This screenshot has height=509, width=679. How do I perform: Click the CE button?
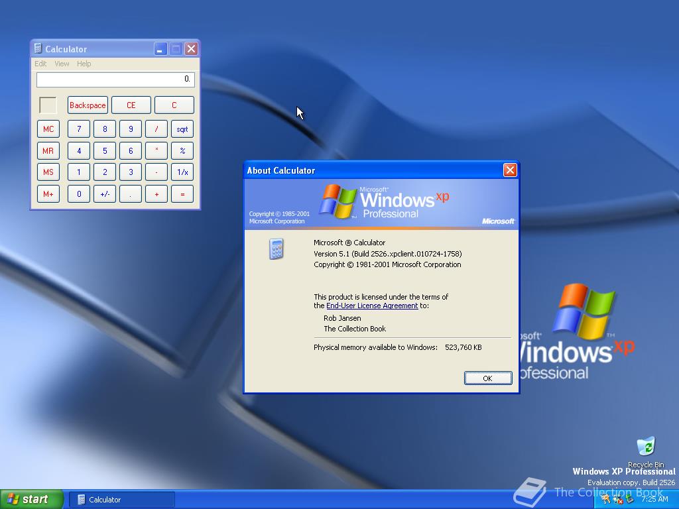point(131,105)
